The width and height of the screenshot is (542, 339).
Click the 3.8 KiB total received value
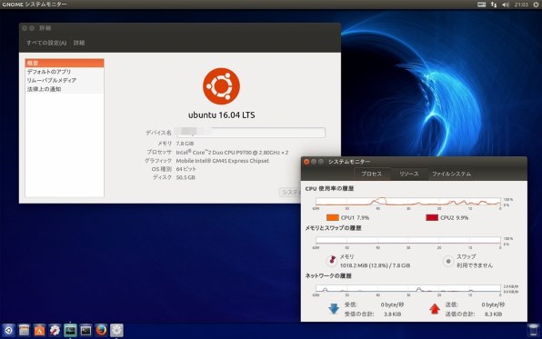(x=392, y=314)
